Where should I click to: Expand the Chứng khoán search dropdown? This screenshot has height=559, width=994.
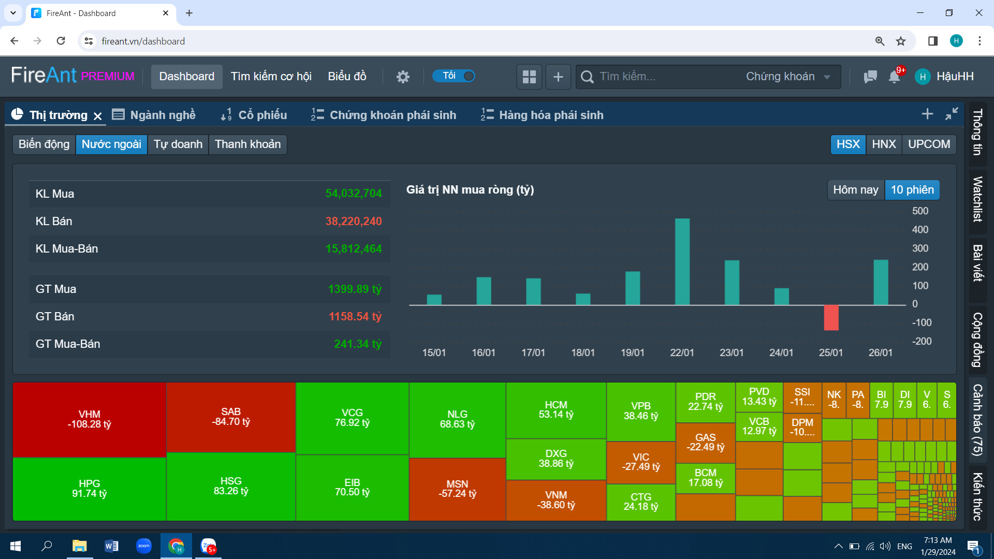pyautogui.click(x=787, y=77)
